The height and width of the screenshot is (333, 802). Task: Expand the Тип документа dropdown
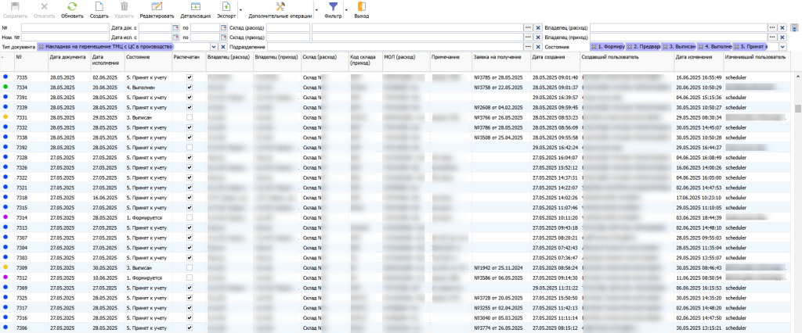214,47
